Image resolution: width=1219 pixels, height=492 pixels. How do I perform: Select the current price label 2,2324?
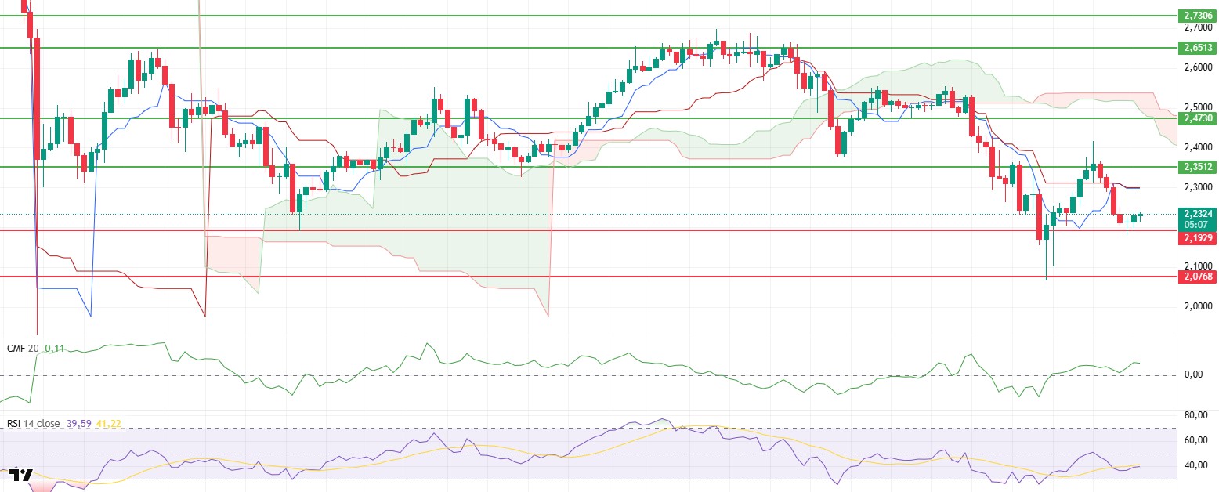[x=1199, y=214]
